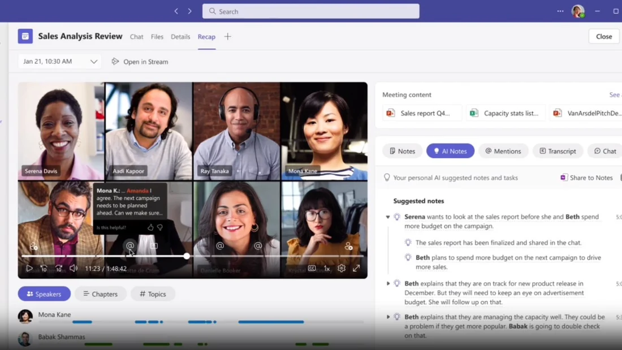Click the Open in Stream icon
This screenshot has width=622, height=350.
pos(115,62)
